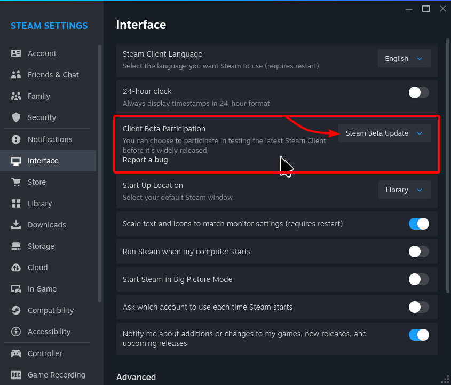Image resolution: width=451 pixels, height=385 pixels.
Task: Open the Downloads settings page
Action: click(48, 225)
